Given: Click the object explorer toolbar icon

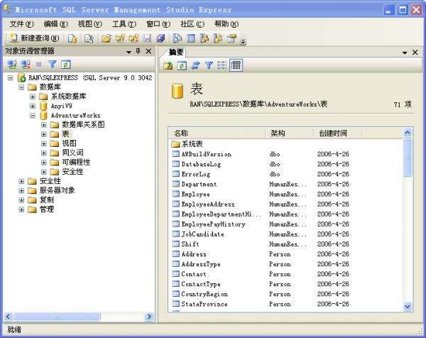Looking at the screenshot, I should click(204, 38).
